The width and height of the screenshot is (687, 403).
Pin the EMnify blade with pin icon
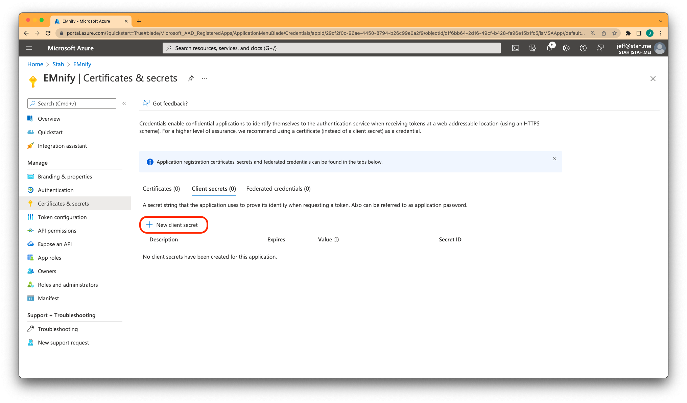pos(191,78)
